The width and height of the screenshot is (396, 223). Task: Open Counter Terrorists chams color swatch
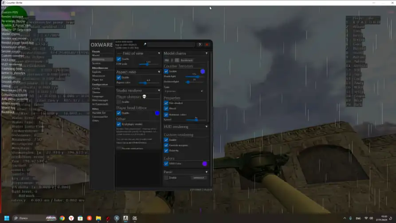point(203,72)
